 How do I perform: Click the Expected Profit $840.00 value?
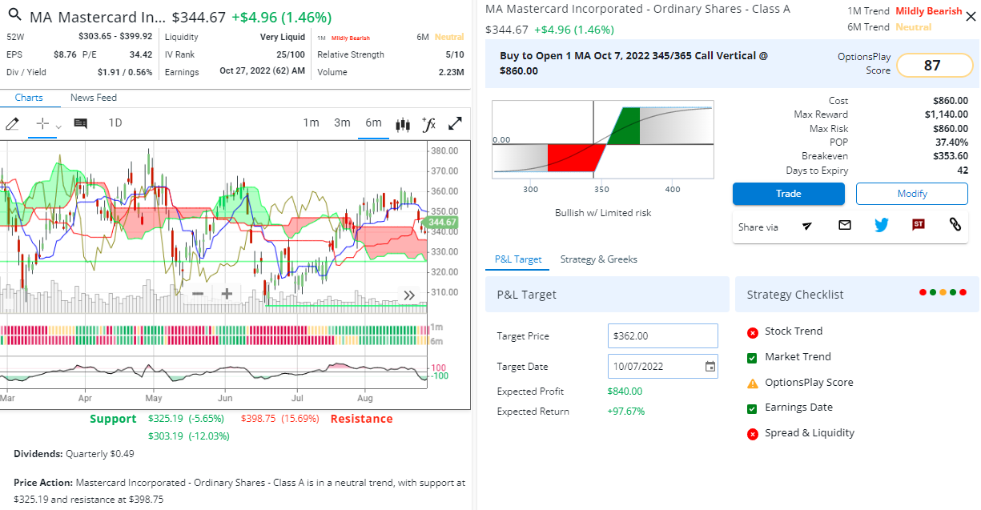[625, 392]
